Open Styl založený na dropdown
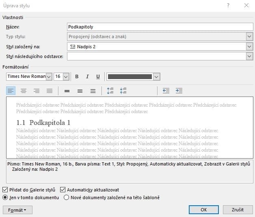This screenshot has width=255, height=217. (x=249, y=47)
